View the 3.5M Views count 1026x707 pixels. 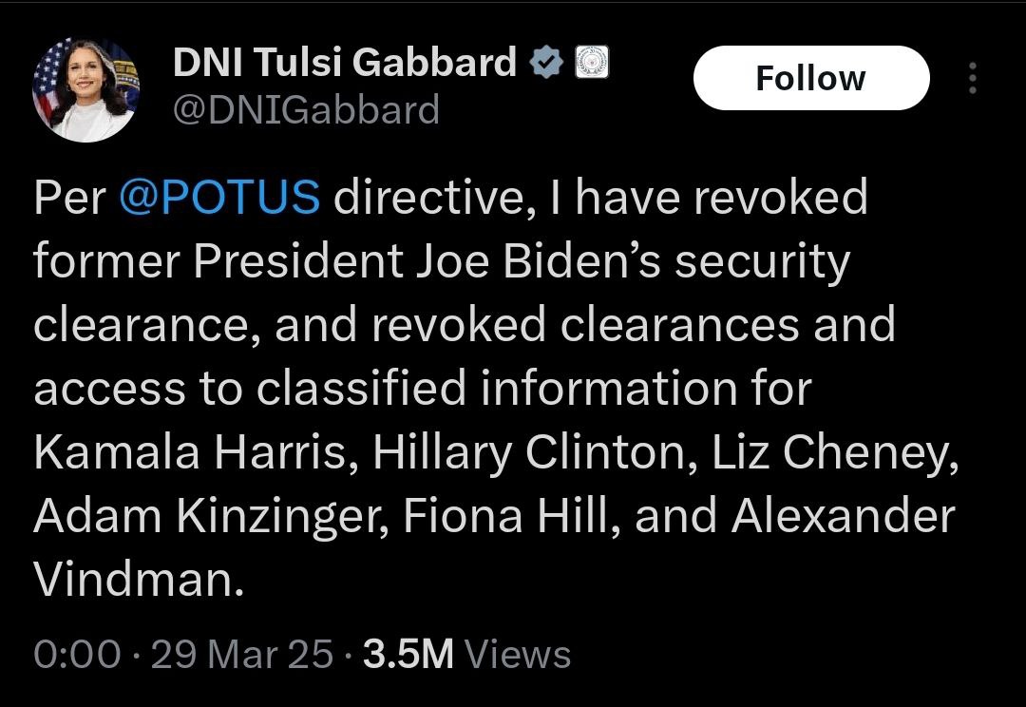466,654
